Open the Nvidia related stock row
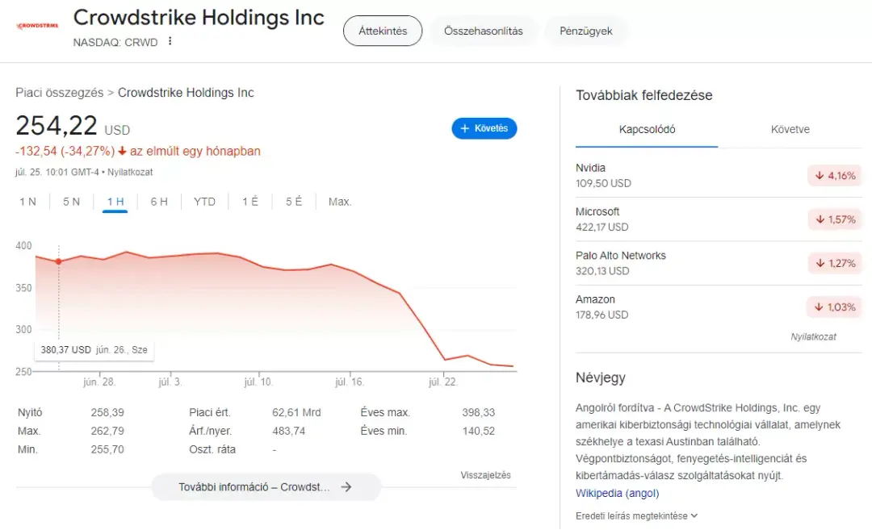 click(719, 176)
